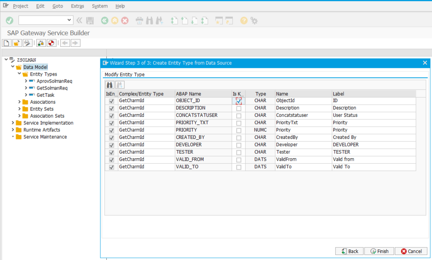Toggle IsEntity checkbox for OBJECT_ID row
Image resolution: width=432 pixels, height=260 pixels.
tap(111, 101)
